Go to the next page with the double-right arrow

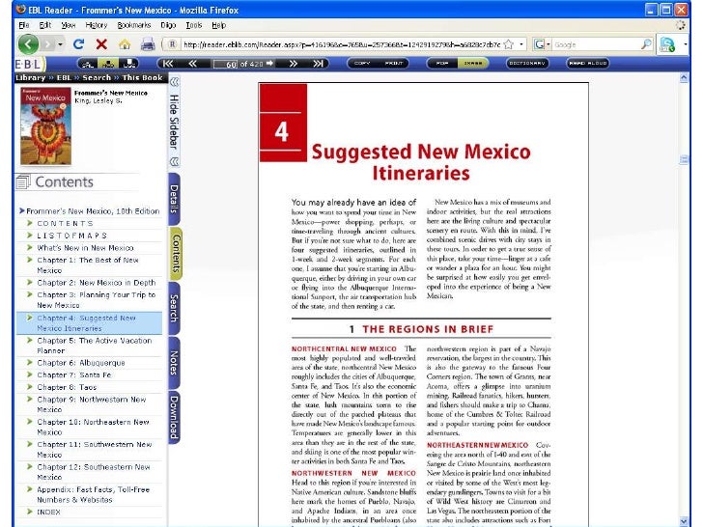tap(294, 64)
